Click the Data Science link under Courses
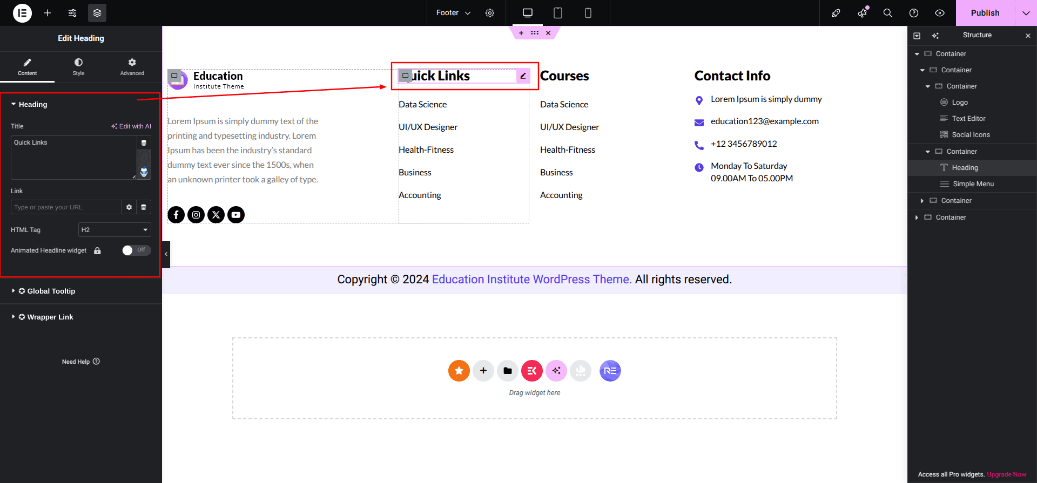The width and height of the screenshot is (1037, 483). [564, 105]
